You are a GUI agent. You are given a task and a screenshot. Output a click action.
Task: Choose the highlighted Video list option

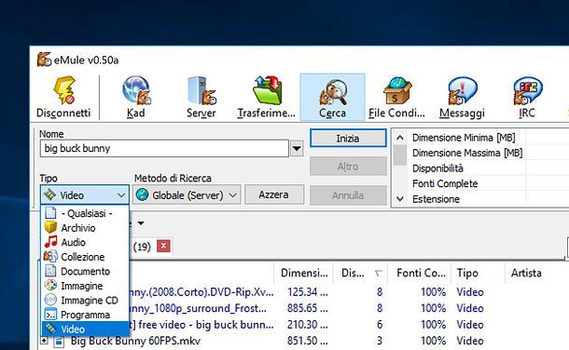[85, 329]
